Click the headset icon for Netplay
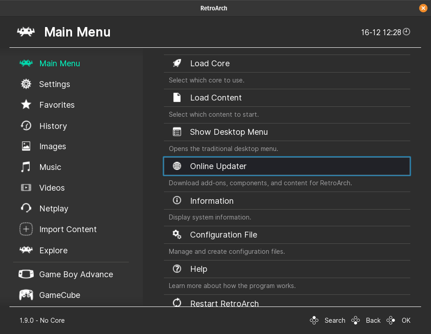The height and width of the screenshot is (334, 431). pos(26,209)
